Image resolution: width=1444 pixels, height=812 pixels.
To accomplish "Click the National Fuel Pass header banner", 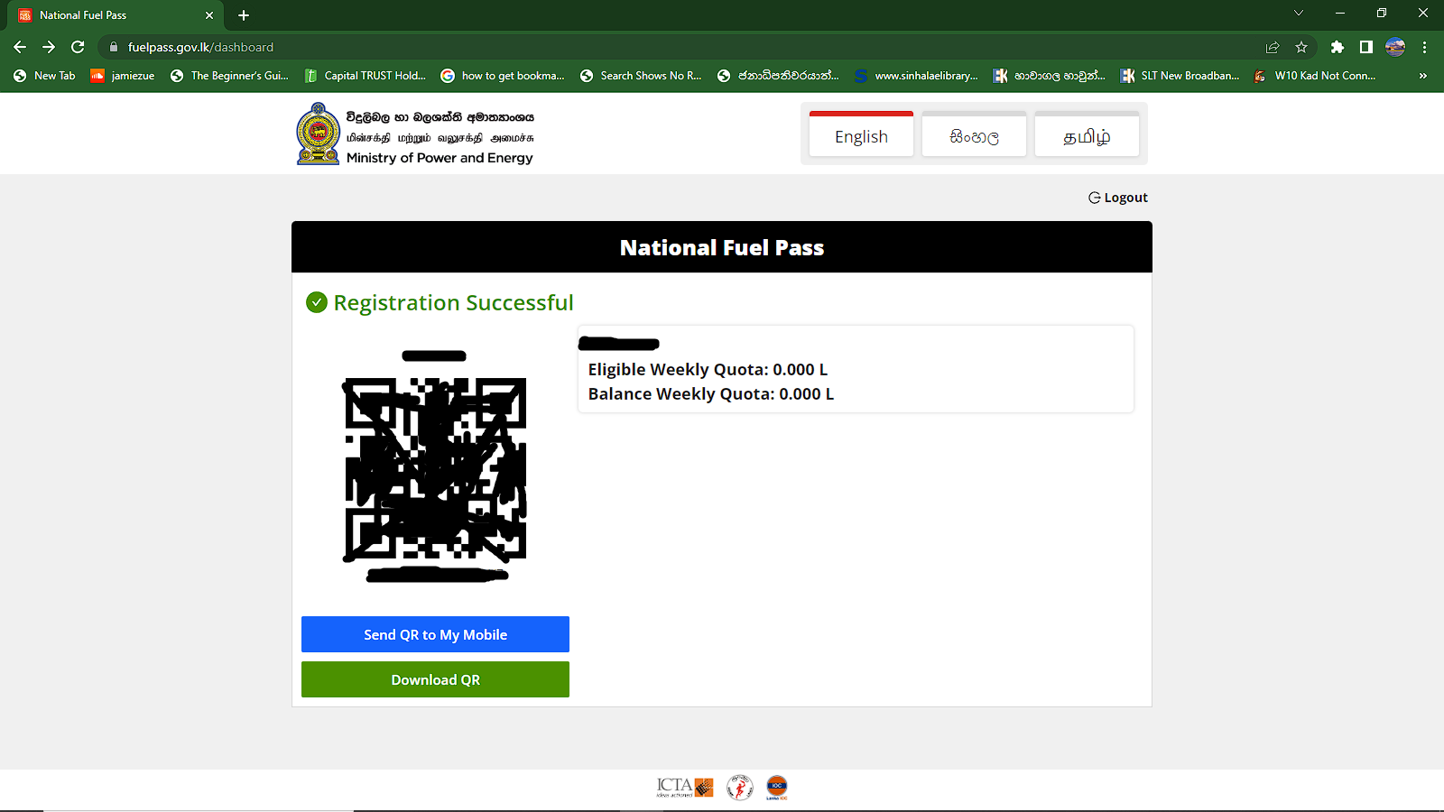I will click(x=722, y=247).
